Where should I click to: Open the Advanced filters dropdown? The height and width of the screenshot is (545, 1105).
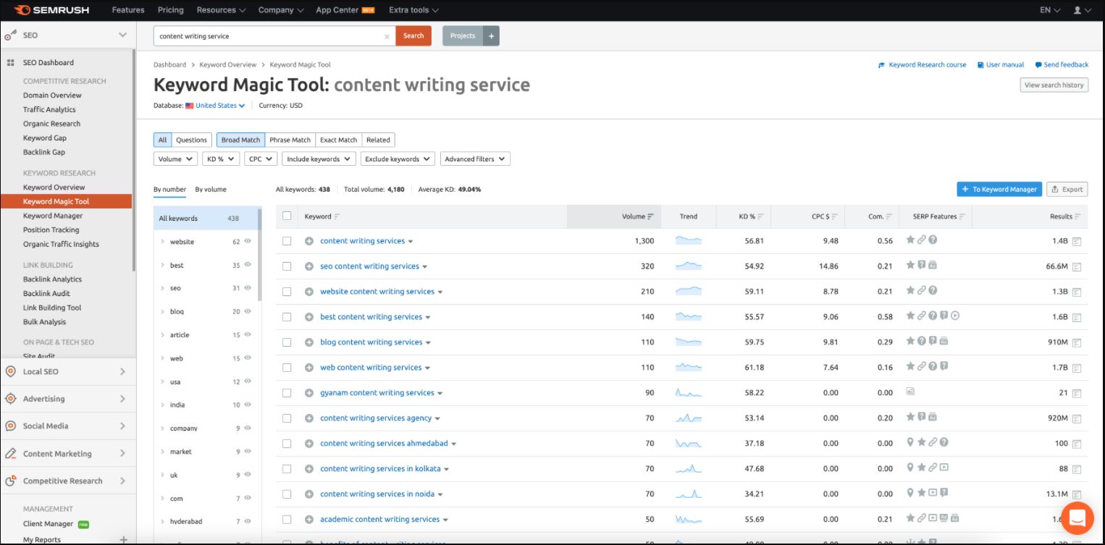point(475,159)
